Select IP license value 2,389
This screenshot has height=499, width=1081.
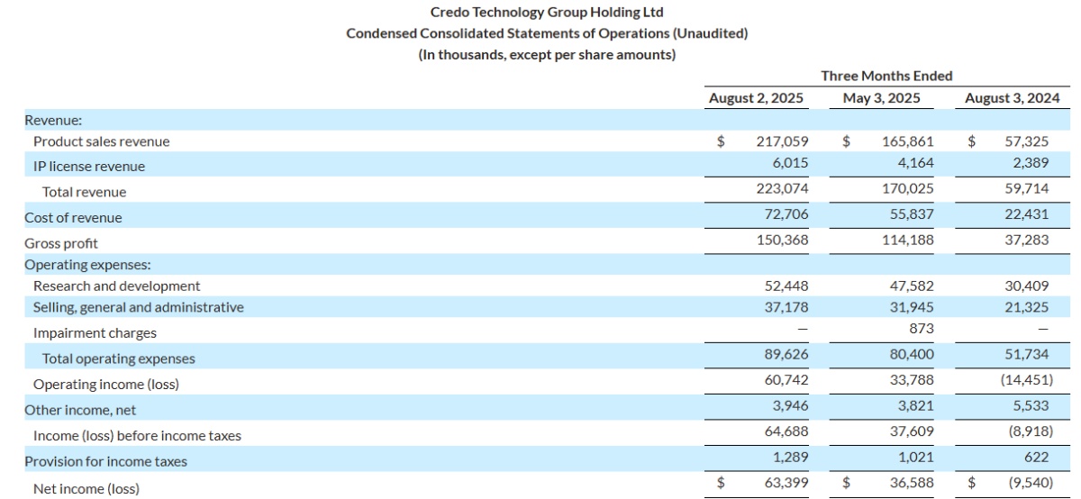click(1031, 163)
